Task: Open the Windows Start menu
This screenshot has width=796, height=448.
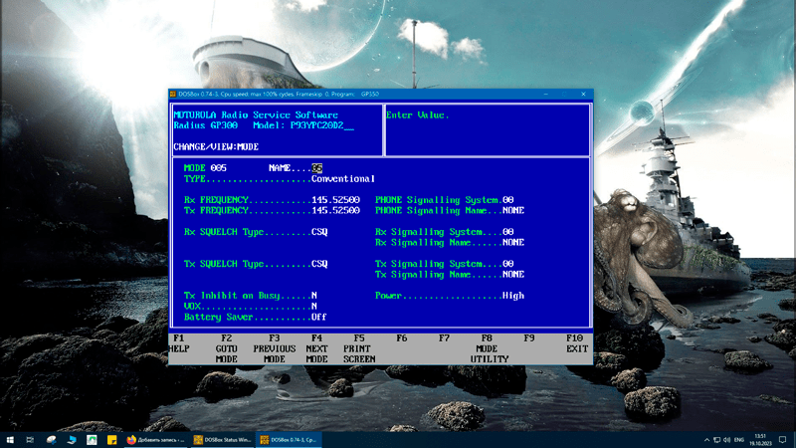Action: tap(10, 440)
